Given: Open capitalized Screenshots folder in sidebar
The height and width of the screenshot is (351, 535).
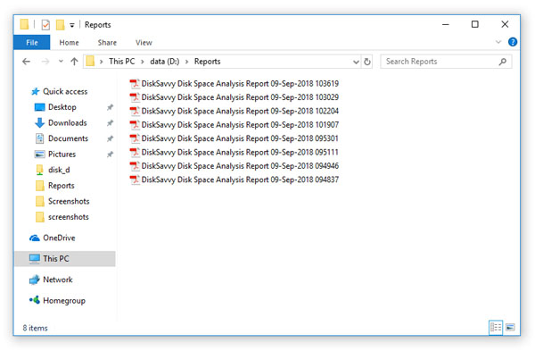Looking at the screenshot, I should tap(69, 201).
